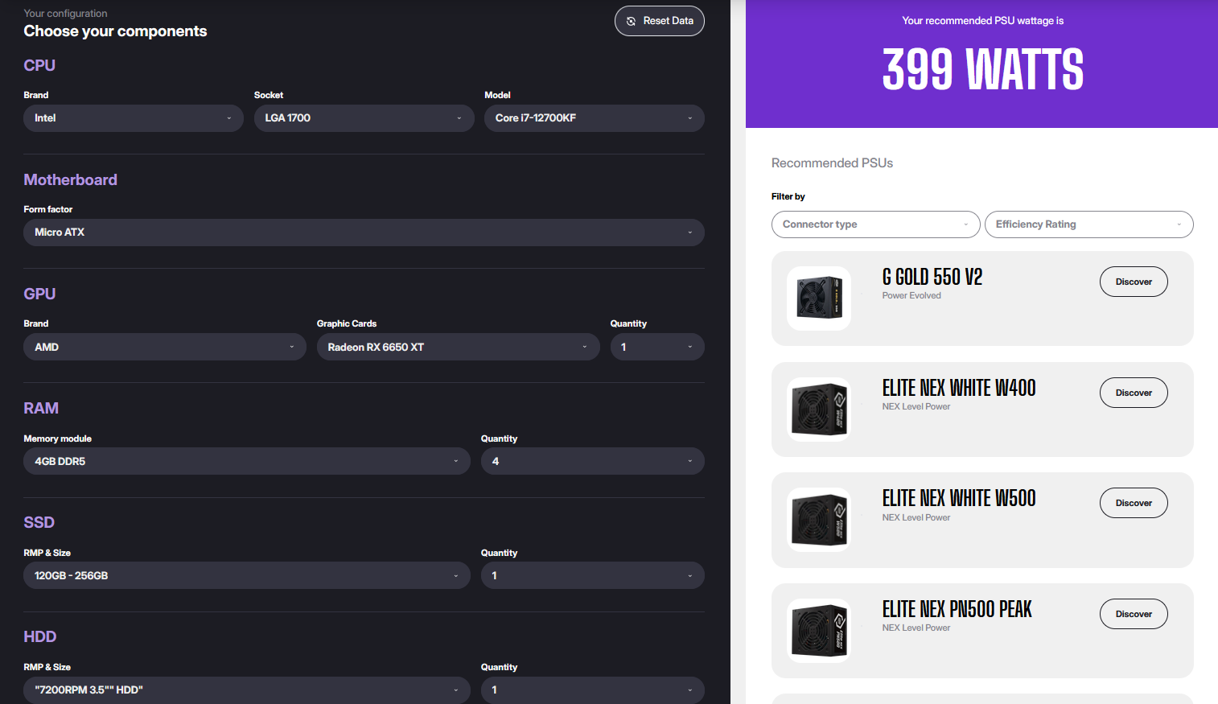Click the Power Evolved subtitle
The width and height of the screenshot is (1218, 704).
(x=911, y=296)
